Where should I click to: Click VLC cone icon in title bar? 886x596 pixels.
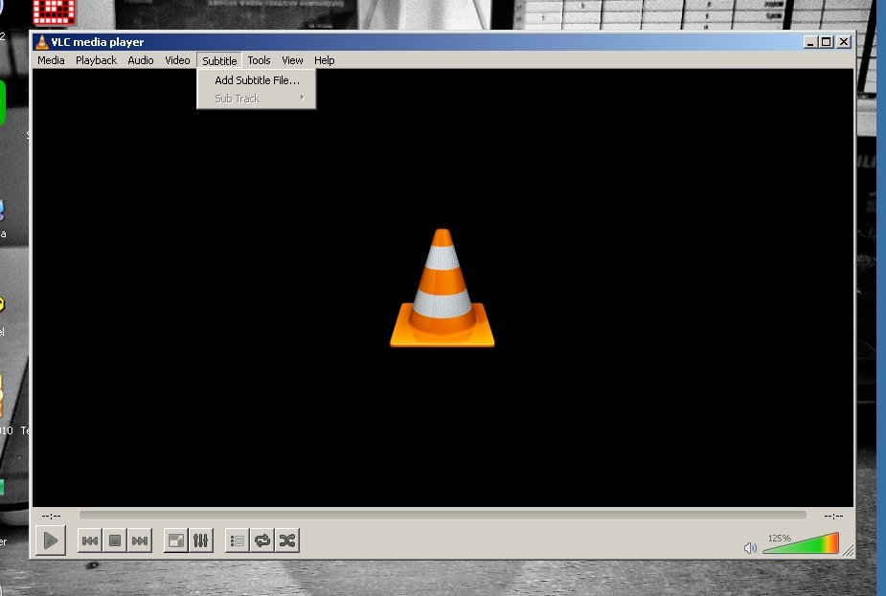pyautogui.click(x=42, y=42)
